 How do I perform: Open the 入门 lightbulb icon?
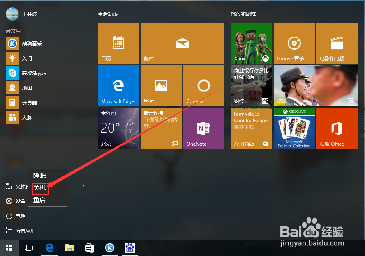pyautogui.click(x=12, y=58)
